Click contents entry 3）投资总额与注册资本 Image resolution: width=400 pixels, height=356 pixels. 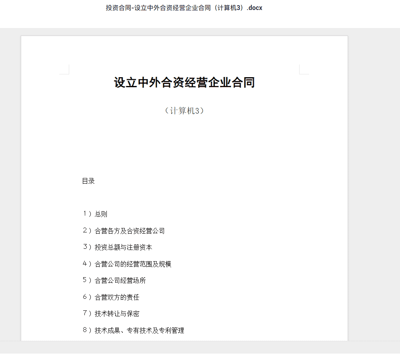[117, 247]
